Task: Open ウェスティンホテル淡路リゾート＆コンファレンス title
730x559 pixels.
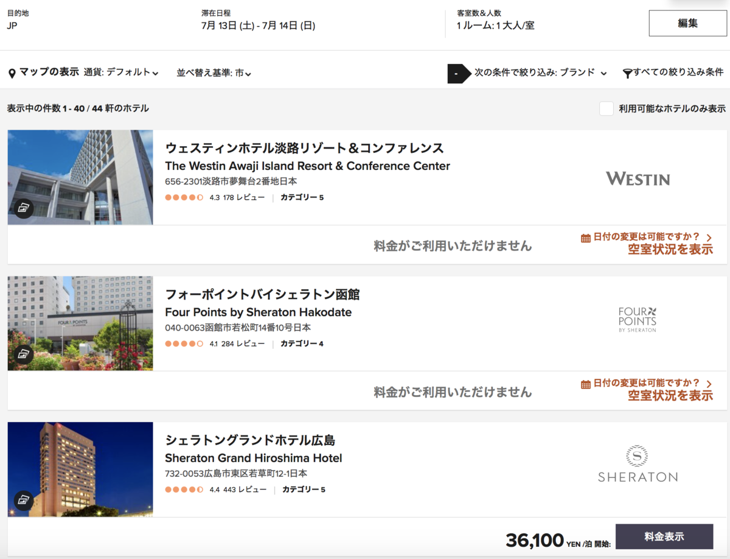Action: 305,148
